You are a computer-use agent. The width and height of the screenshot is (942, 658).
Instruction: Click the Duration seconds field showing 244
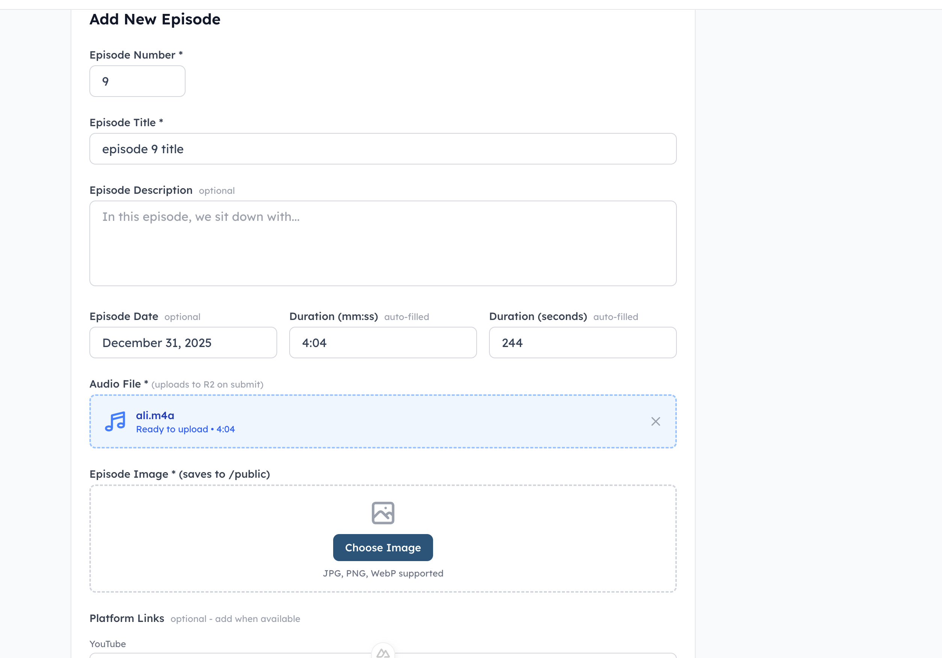coord(582,343)
